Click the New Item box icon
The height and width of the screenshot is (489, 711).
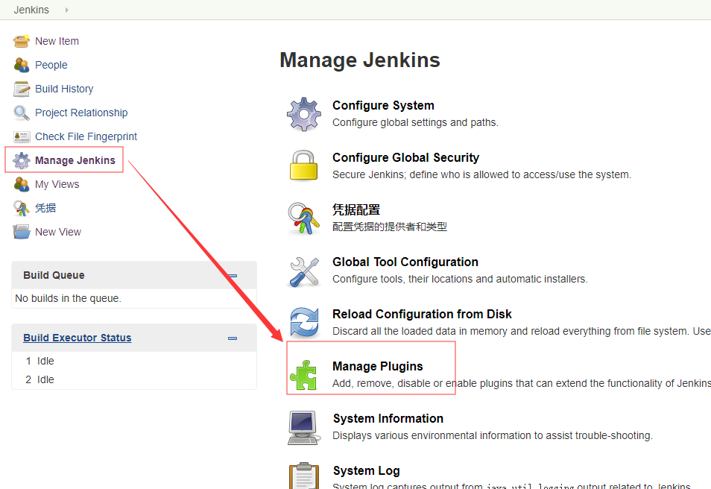[22, 41]
